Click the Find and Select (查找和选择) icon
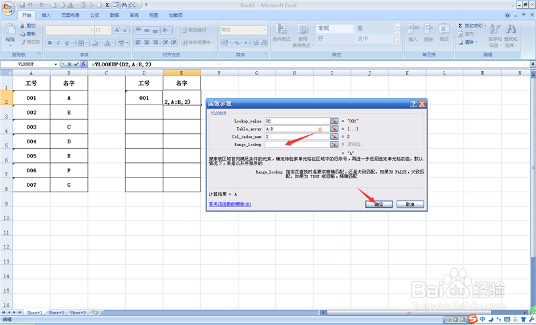Viewport: 536px width, 325px height. (511, 29)
